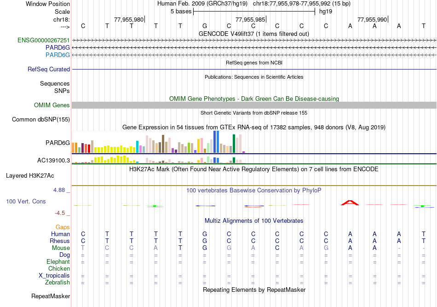Viewport: 437px width, 307px height.
Task: Click the AC139100.3 expression label
Action: click(53, 160)
